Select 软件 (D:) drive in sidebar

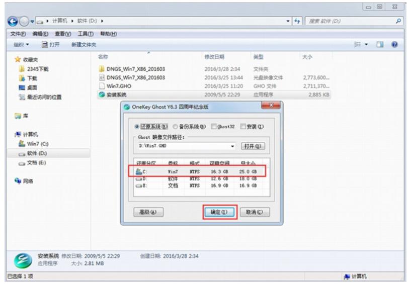click(x=33, y=153)
